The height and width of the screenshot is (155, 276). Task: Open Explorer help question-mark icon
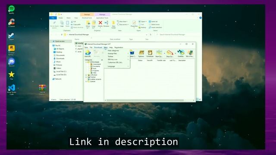(x=200, y=18)
